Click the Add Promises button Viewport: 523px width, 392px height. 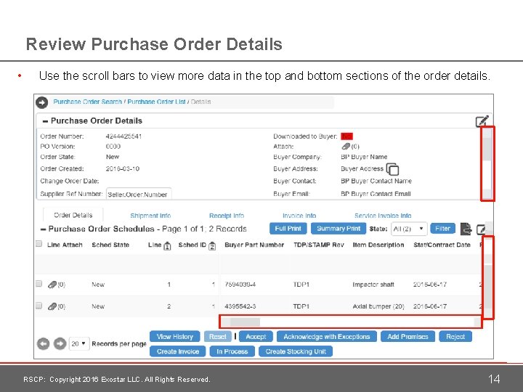(x=408, y=337)
